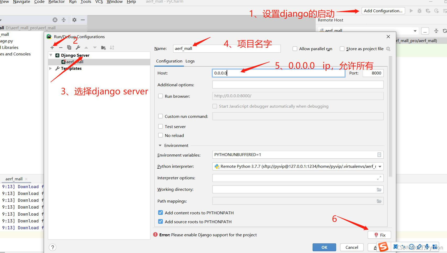Close the aerf_mall bottom tab

26,179
